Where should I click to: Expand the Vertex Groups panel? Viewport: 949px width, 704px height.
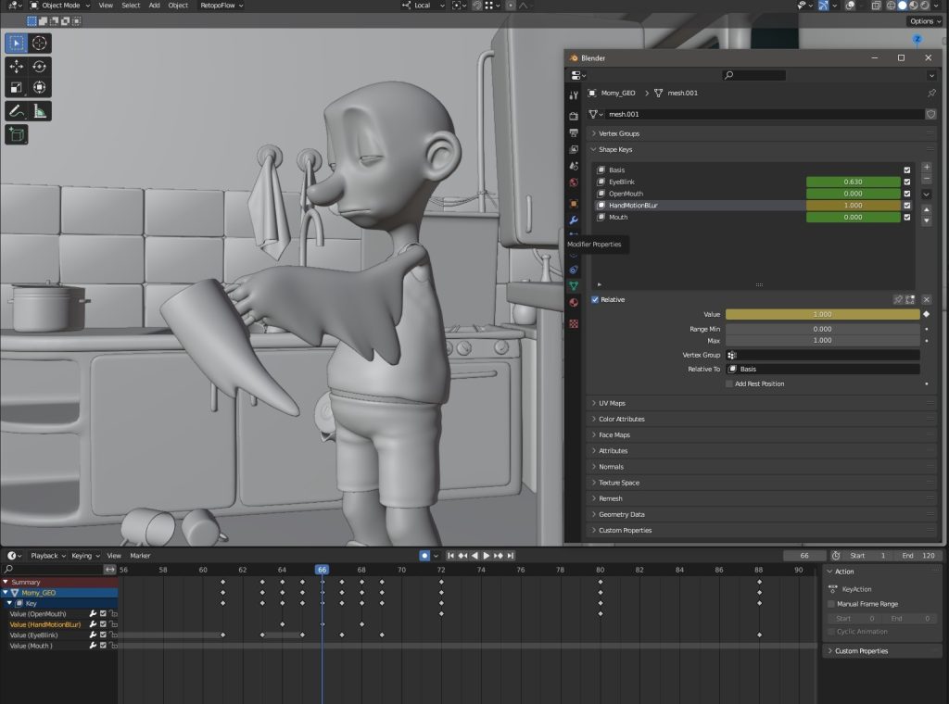(763, 133)
